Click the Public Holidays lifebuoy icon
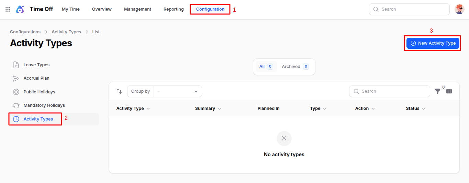Screen dimensions: 469x183 [16, 92]
